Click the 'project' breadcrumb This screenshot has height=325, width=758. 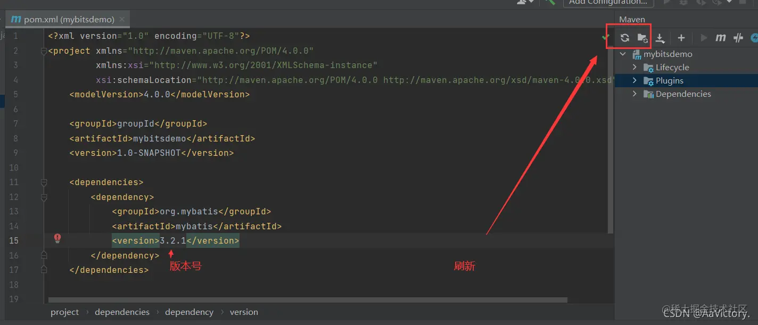pos(64,312)
